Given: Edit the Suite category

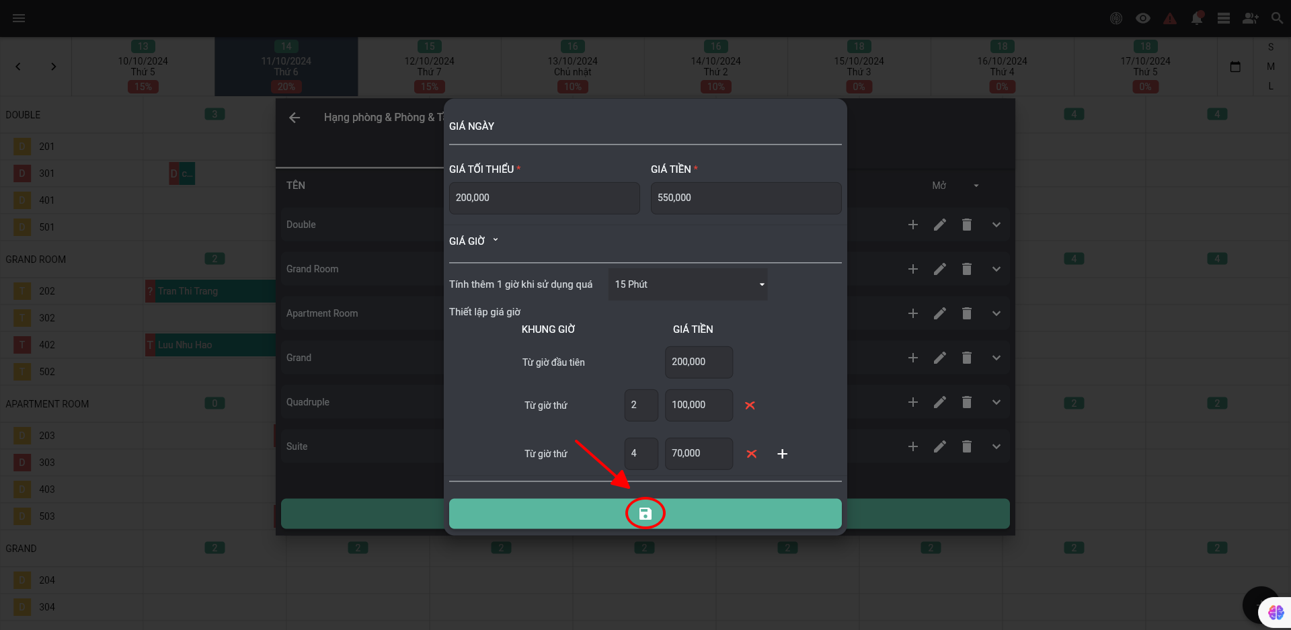Looking at the screenshot, I should (x=940, y=446).
